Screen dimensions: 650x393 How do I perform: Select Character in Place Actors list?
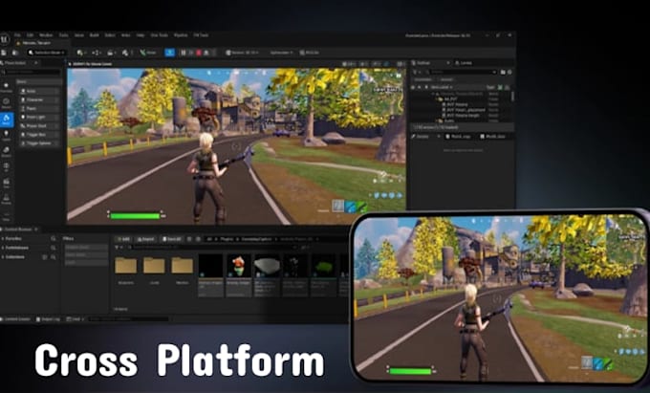pyautogui.click(x=40, y=99)
